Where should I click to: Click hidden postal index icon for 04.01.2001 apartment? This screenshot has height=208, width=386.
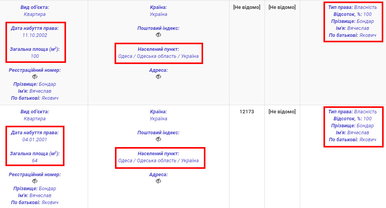(158, 139)
